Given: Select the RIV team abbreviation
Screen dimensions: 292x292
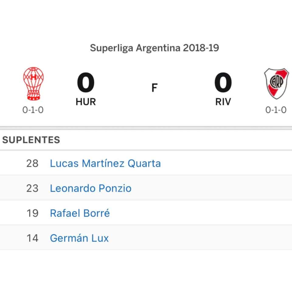Looking at the screenshot, I should [x=223, y=102].
